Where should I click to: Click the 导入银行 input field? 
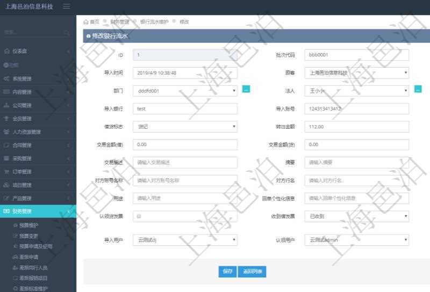[185, 109]
